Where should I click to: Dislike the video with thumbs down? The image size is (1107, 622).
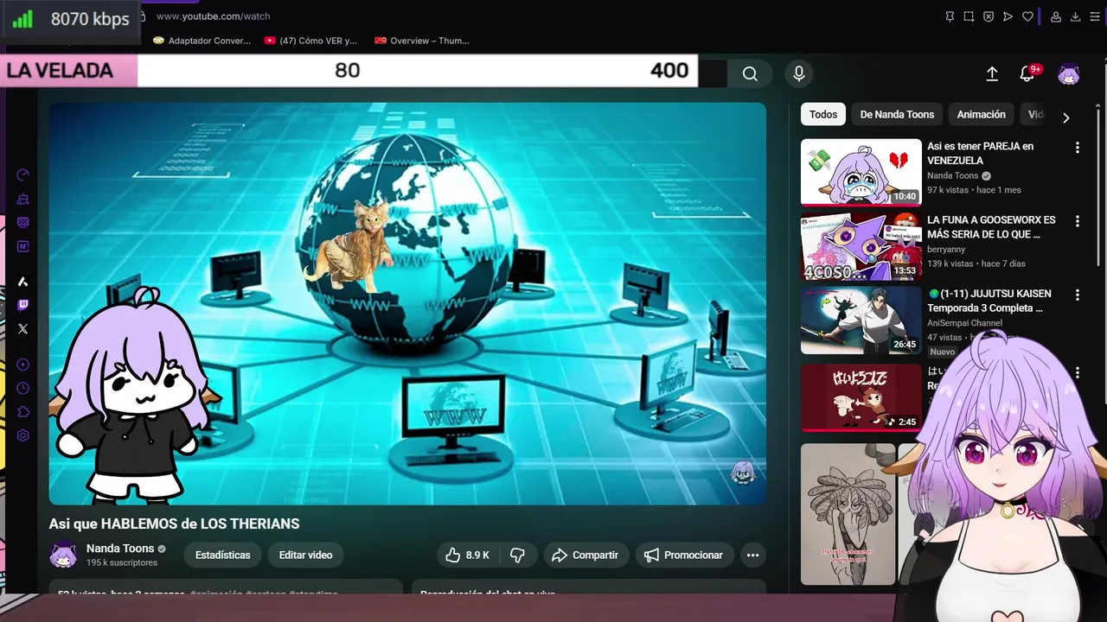[x=518, y=555]
